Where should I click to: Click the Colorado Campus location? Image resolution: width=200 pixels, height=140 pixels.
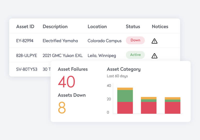click(104, 41)
